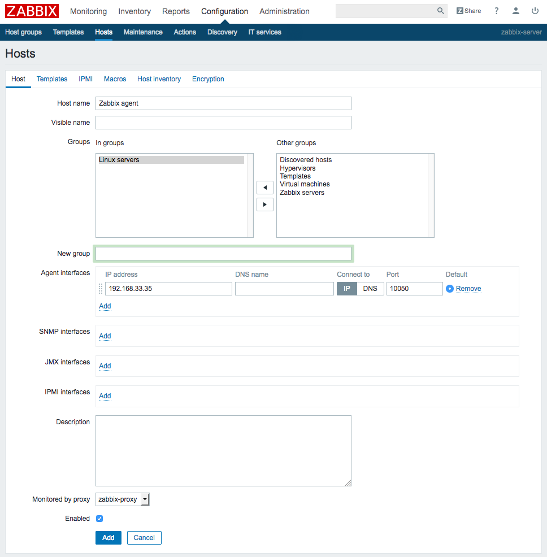
Task: Add a JMX interface
Action: tap(105, 366)
